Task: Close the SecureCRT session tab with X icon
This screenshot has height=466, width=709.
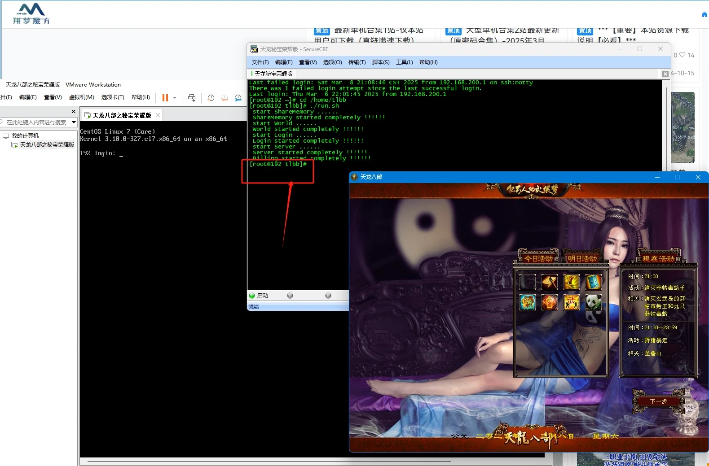Action: (x=665, y=74)
